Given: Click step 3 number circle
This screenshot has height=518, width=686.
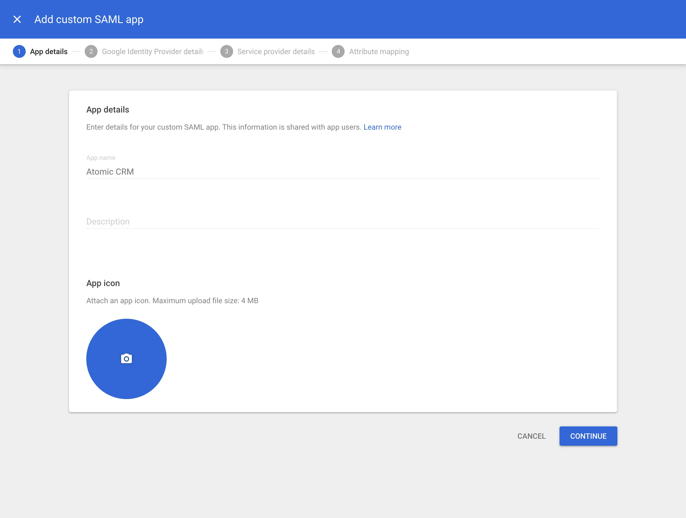Looking at the screenshot, I should [x=226, y=51].
